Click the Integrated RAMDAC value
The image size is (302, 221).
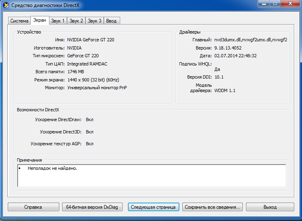click(x=87, y=64)
